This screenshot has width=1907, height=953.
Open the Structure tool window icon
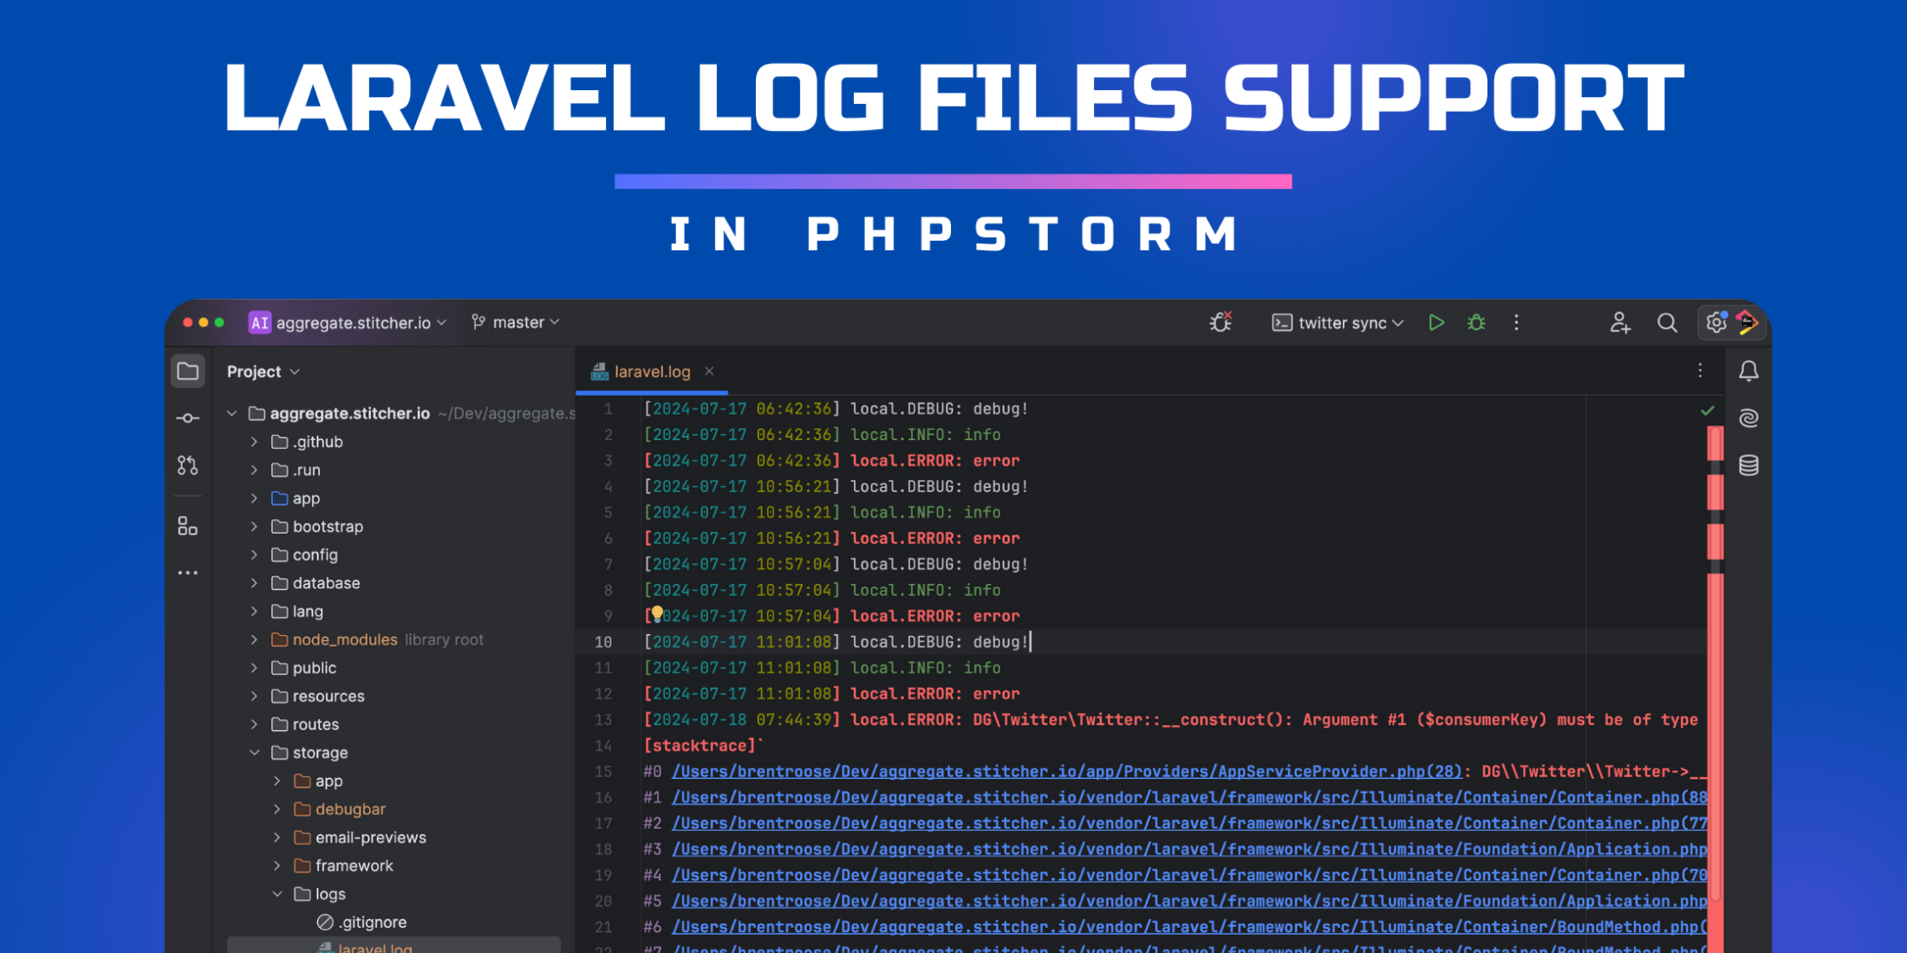(187, 526)
